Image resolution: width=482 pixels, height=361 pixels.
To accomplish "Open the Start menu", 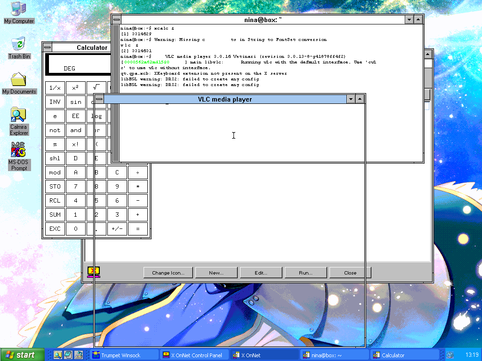I will click(x=22, y=355).
